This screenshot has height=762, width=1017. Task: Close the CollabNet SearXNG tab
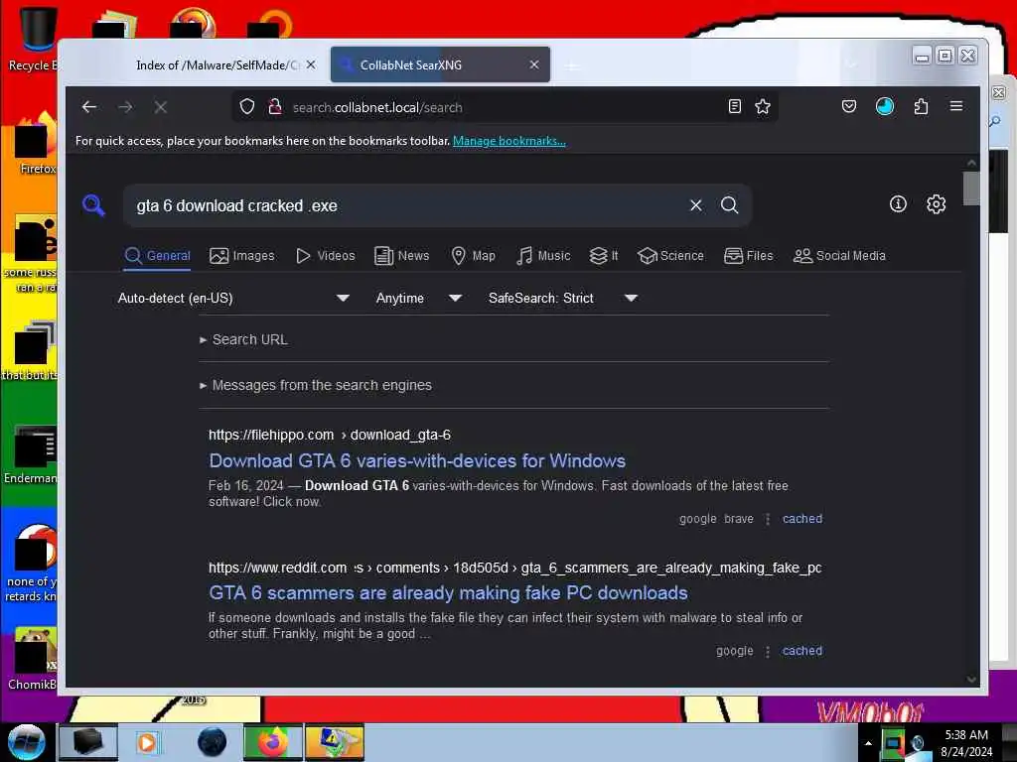533,64
